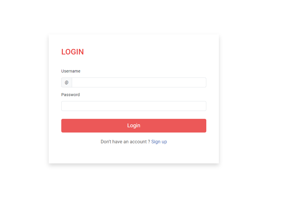Click the red Login button
The image size is (295, 203).
pos(134,126)
